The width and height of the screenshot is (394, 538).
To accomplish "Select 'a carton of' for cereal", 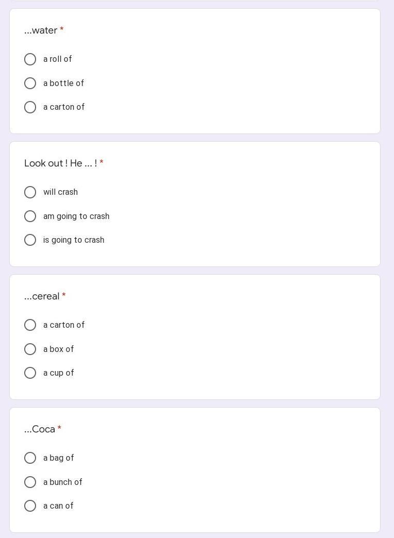I will tap(30, 325).
